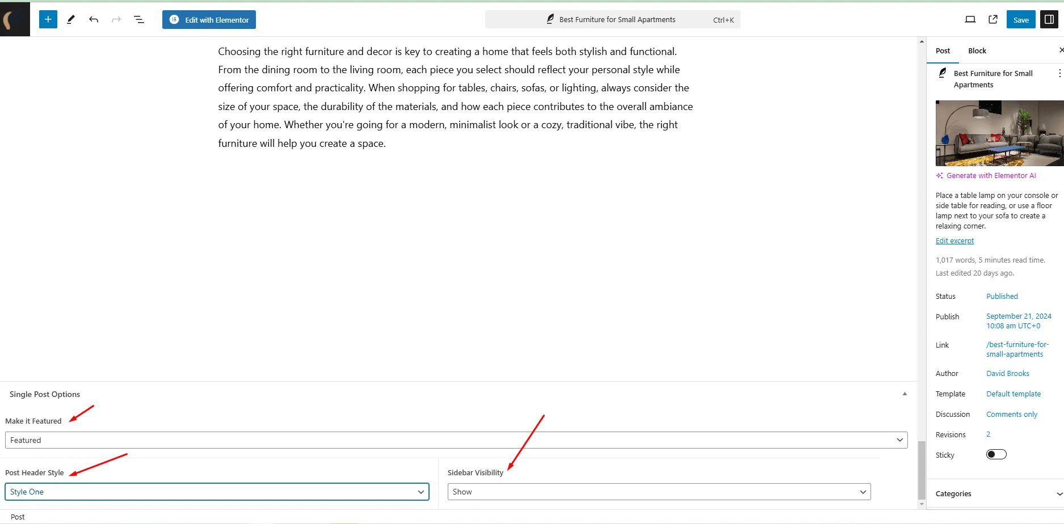The image size is (1064, 524).
Task: Open Discussion Comments only setting
Action: point(1012,415)
